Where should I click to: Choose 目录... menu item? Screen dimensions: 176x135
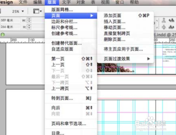click(x=71, y=133)
